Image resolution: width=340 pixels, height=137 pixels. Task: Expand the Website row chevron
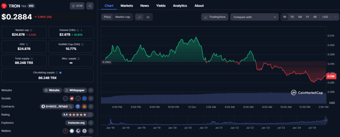(x=91, y=90)
